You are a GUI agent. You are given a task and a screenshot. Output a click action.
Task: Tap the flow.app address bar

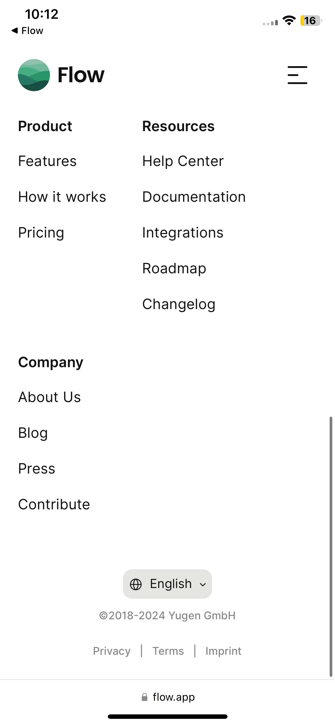tap(168, 697)
